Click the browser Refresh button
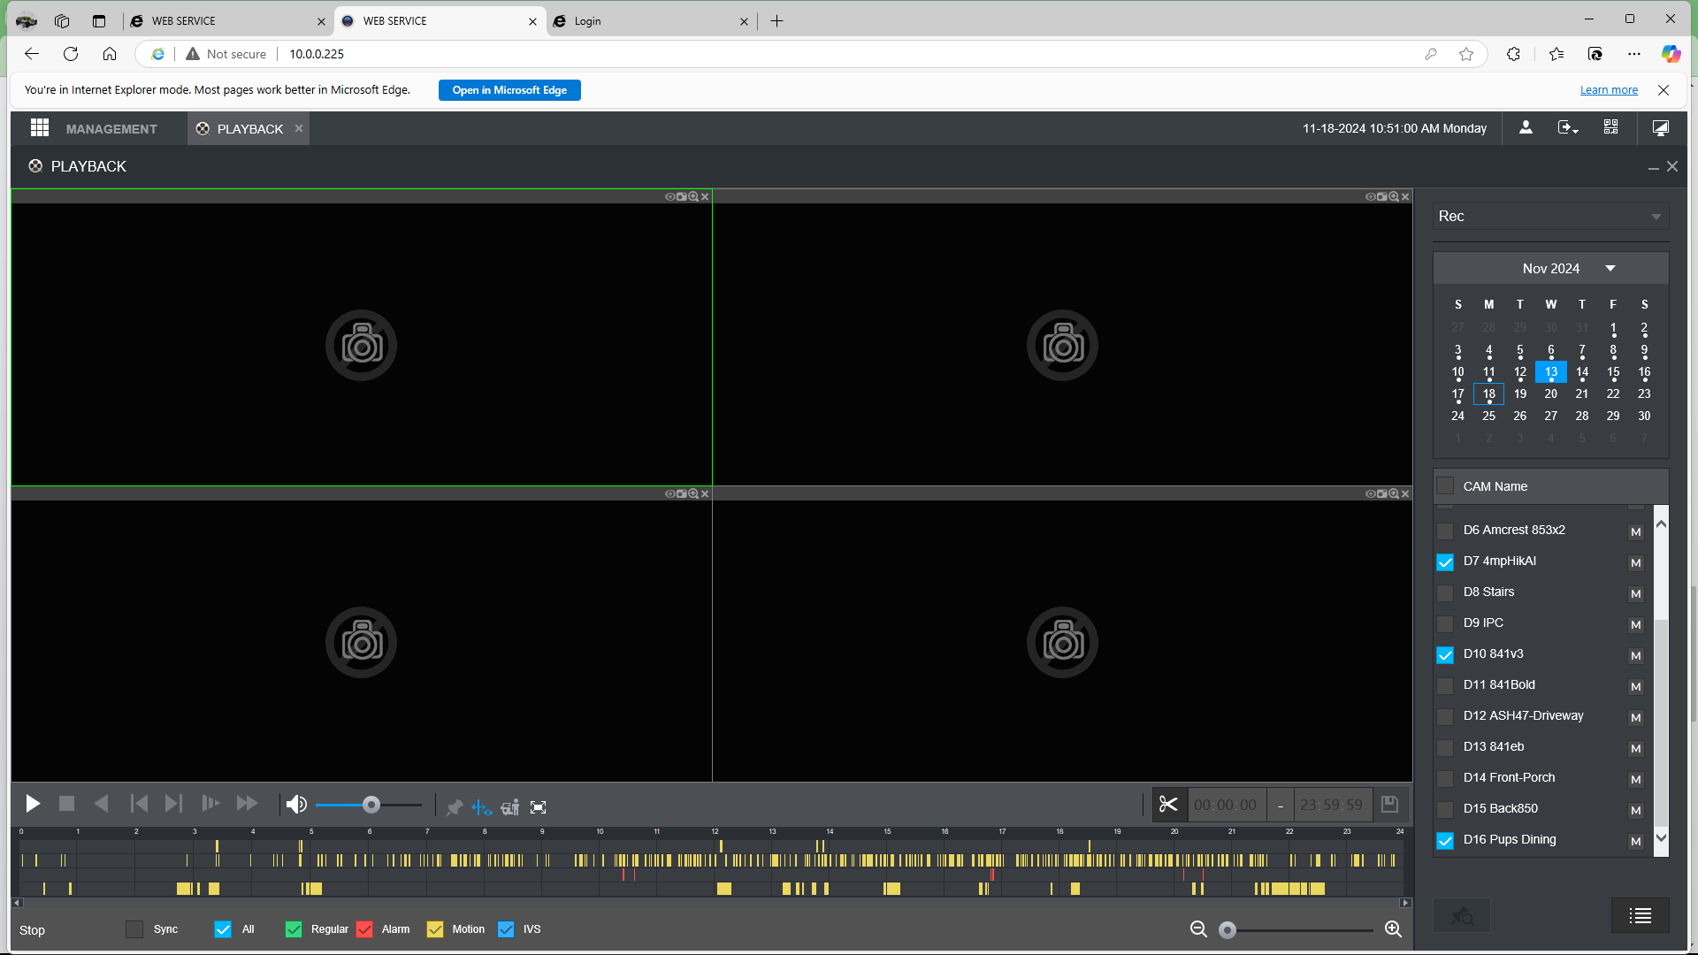Viewport: 1698px width, 955px height. click(x=71, y=54)
